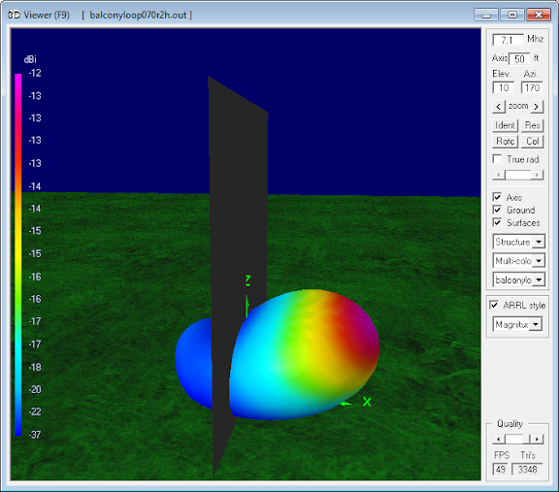Toggle the Ground checkbox
The image size is (559, 492).
[497, 210]
